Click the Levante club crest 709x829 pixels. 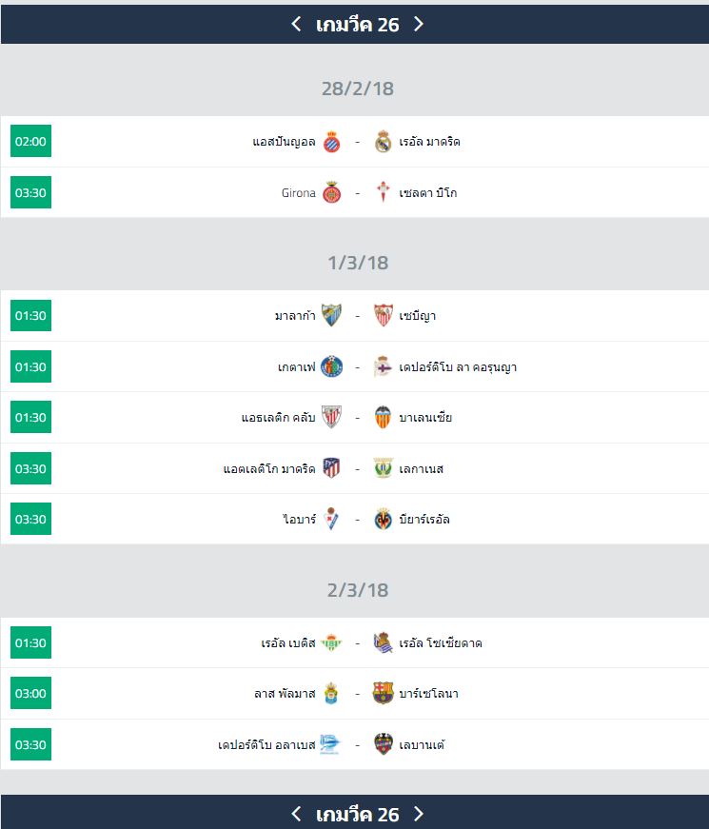383,744
